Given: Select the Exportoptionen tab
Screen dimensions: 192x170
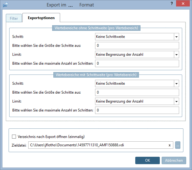Looking at the screenshot, I should pos(41,18).
